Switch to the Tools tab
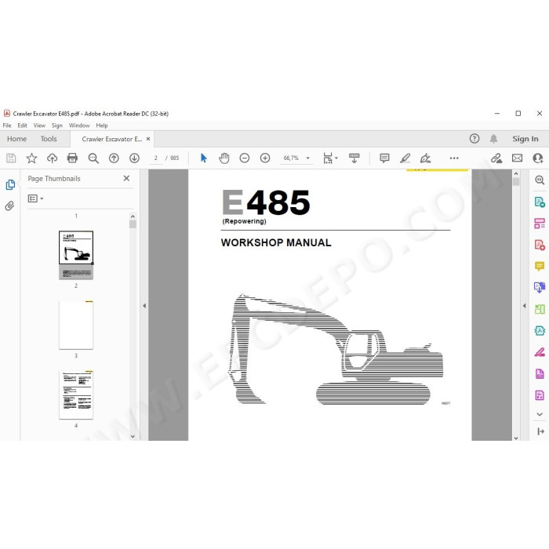The width and height of the screenshot is (549, 549). point(49,139)
